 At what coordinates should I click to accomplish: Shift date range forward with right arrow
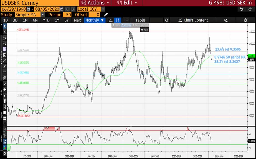point(73,9)
